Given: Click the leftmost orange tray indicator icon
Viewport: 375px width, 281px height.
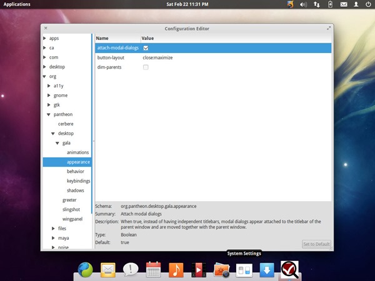Looking at the screenshot, I should pos(290,4).
